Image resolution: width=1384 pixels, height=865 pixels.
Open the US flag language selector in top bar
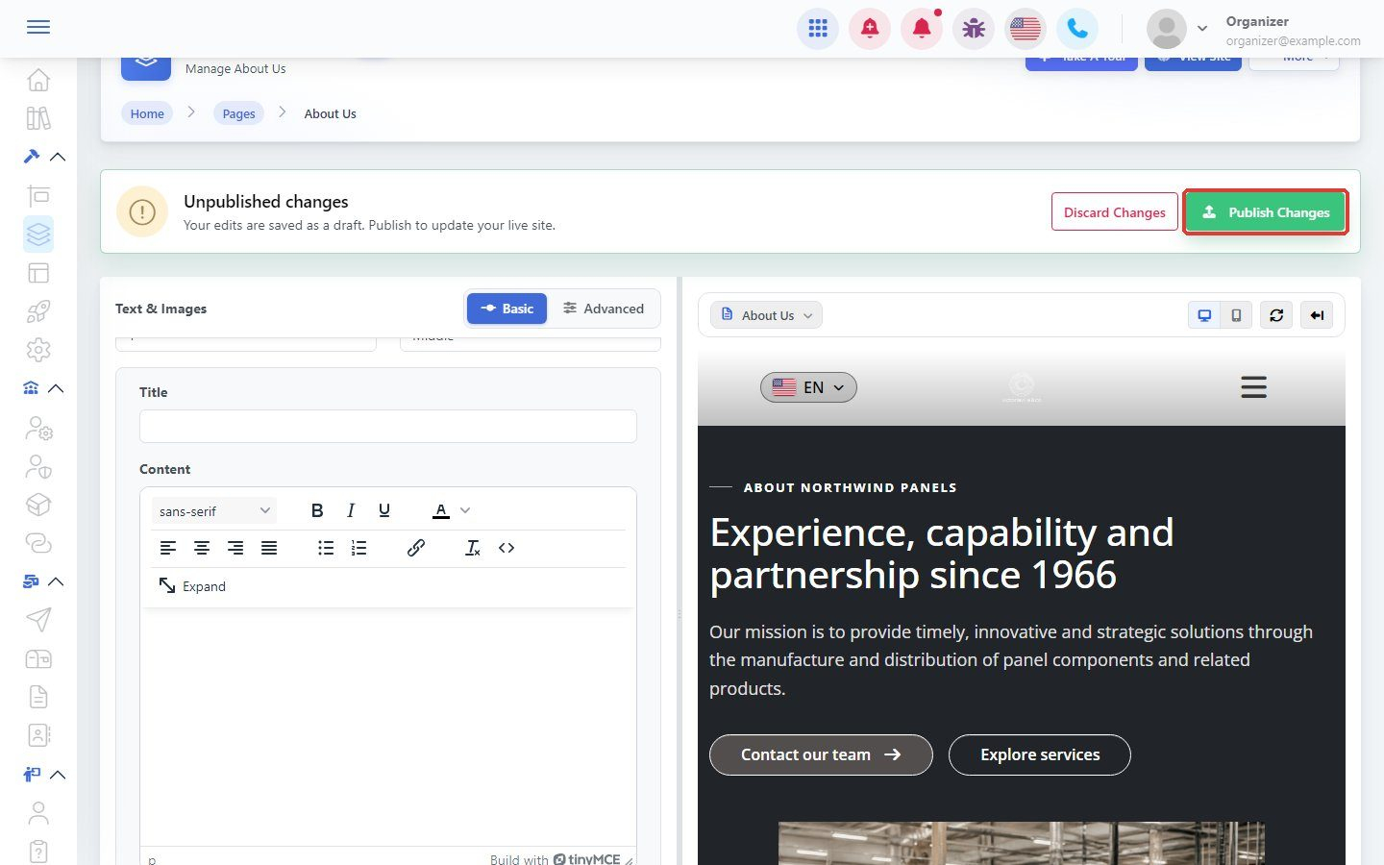(x=1026, y=29)
